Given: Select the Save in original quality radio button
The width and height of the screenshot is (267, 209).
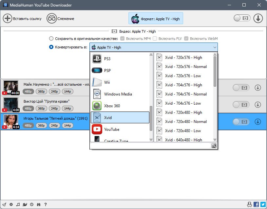Looking at the screenshot, I should 51,39.
